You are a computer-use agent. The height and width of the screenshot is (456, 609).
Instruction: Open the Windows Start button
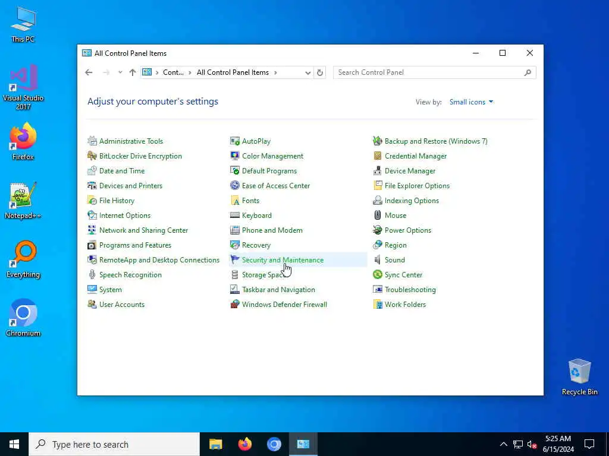[14, 444]
